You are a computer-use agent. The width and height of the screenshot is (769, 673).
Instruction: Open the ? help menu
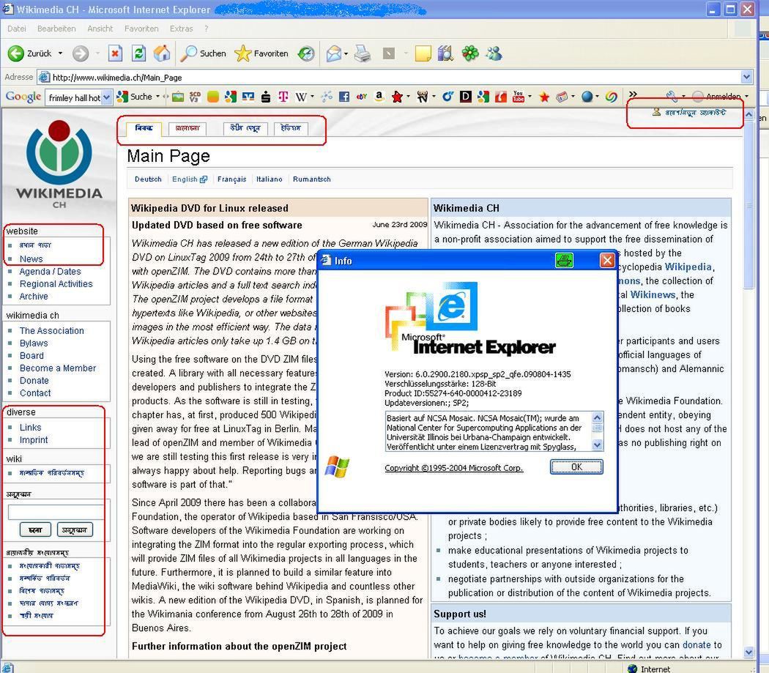coord(206,29)
